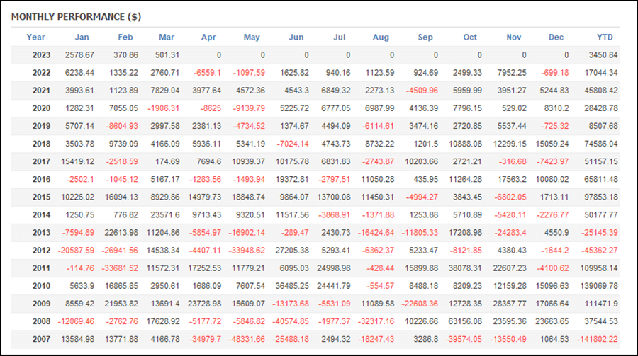Click the 2007 year row label
This screenshot has height=356, width=638.
tap(42, 339)
